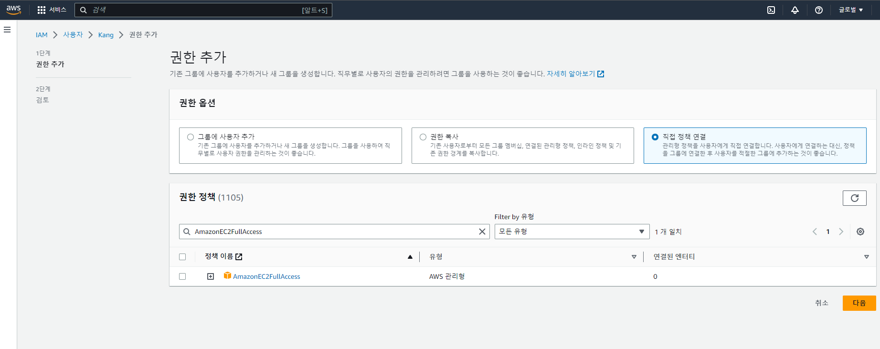Clear the AmazonEC2FullAccess search text
This screenshot has height=349, width=880.
[482, 232]
